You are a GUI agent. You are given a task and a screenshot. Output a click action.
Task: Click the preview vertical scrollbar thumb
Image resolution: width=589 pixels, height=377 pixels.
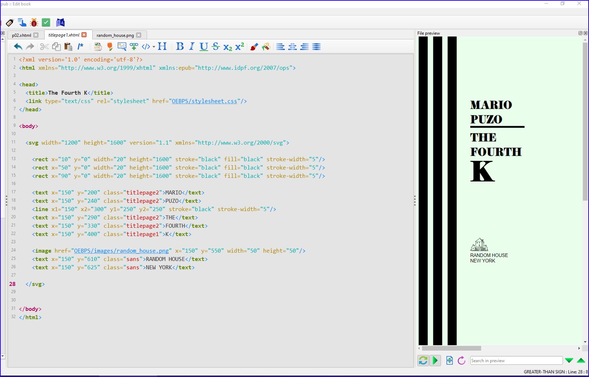585,122
